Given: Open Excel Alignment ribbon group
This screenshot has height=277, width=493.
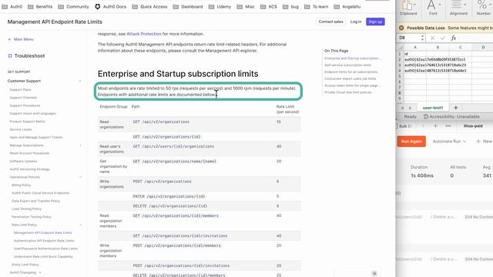Looking at the screenshot, I should point(458,8).
